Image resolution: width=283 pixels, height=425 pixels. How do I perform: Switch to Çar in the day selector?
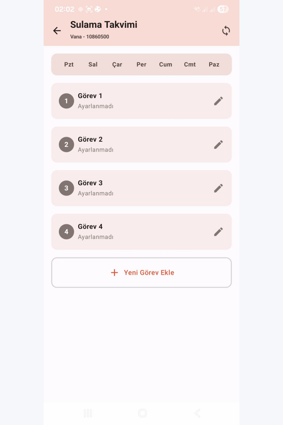[117, 64]
